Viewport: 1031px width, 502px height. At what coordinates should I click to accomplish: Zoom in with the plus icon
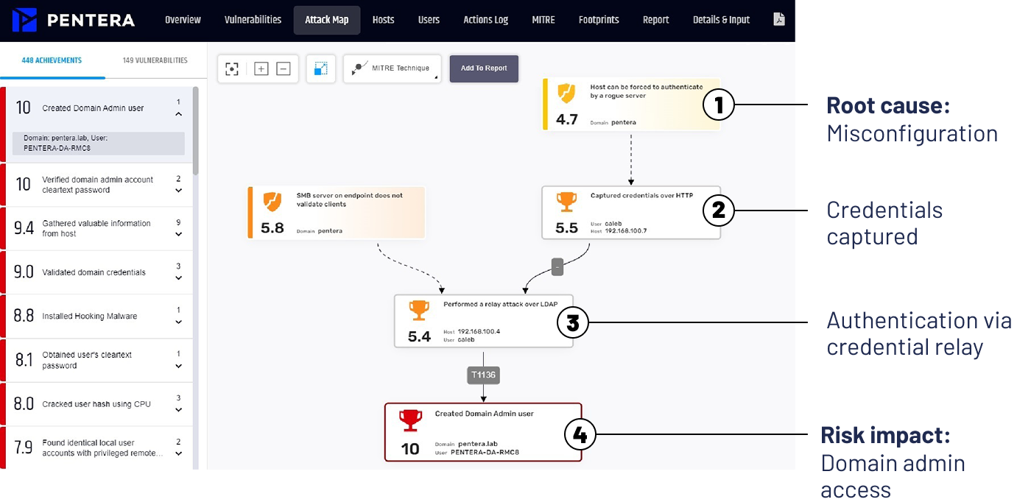click(261, 68)
